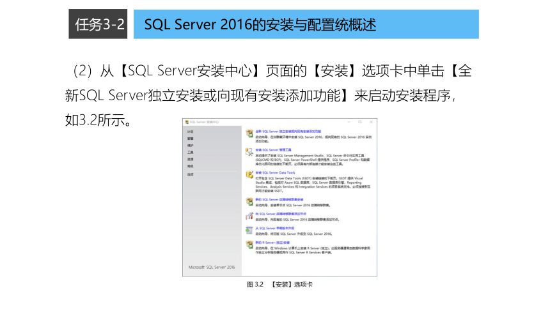Click the Microsoft SQL Server 2016 logo text
This screenshot has width=550, height=309.
click(212, 268)
